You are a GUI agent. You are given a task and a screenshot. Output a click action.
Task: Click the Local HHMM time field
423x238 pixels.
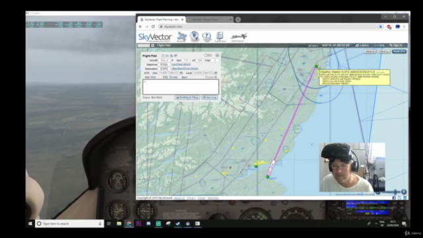[x=198, y=73]
